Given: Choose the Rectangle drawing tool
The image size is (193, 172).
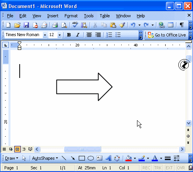Looking at the screenshot, I should point(82,158).
